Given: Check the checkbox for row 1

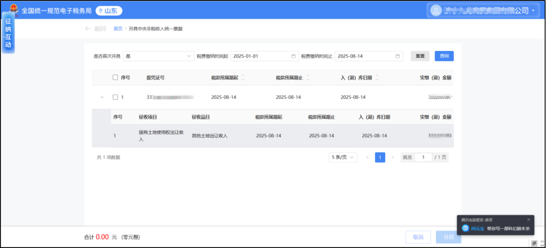Looking at the screenshot, I should (115, 97).
